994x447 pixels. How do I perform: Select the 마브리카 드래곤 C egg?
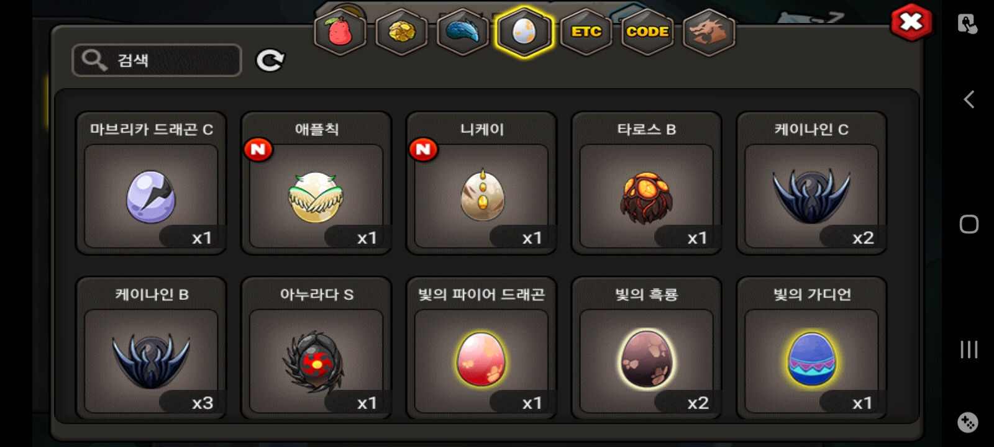[151, 183]
